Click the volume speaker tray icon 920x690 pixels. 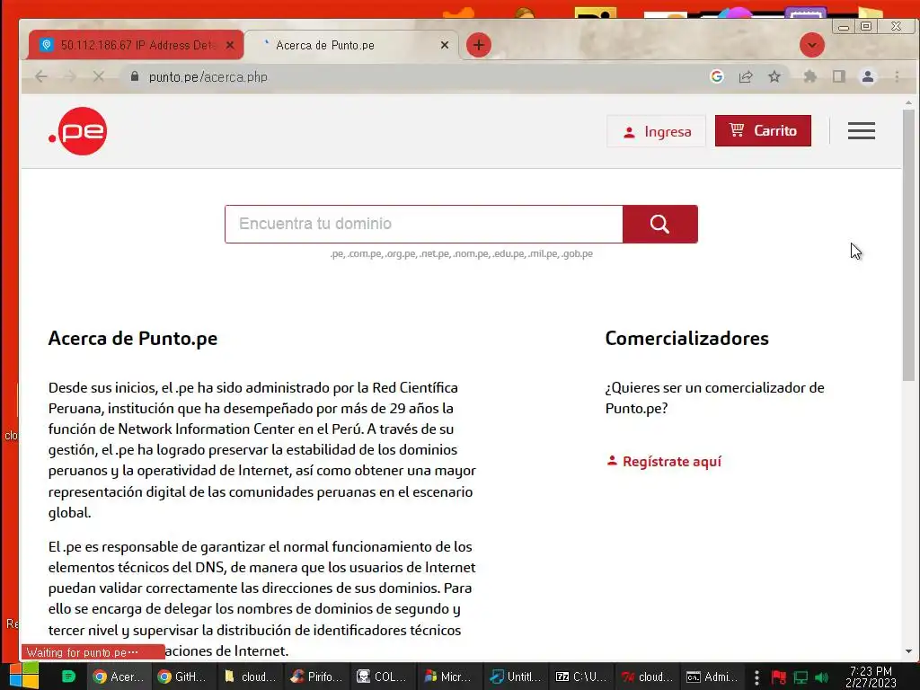click(x=822, y=677)
